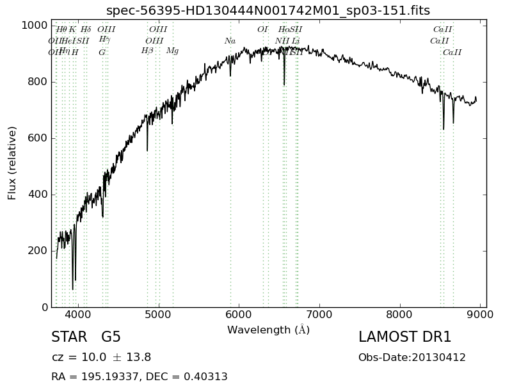Click the 'LAMOST DR1' label
Viewport: 512px width, 384px height.
coord(404,337)
